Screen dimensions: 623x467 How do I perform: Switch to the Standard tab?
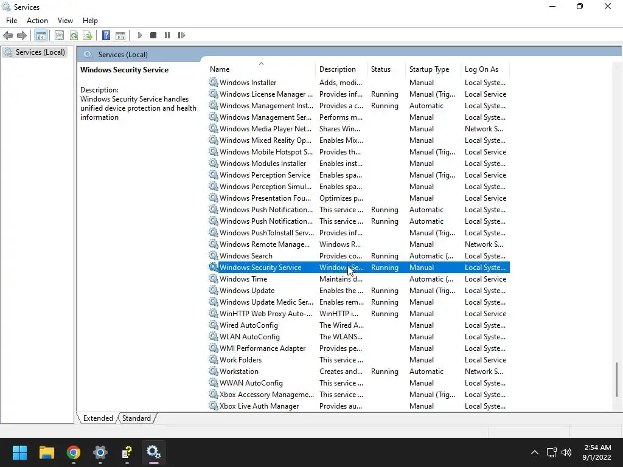click(x=136, y=418)
